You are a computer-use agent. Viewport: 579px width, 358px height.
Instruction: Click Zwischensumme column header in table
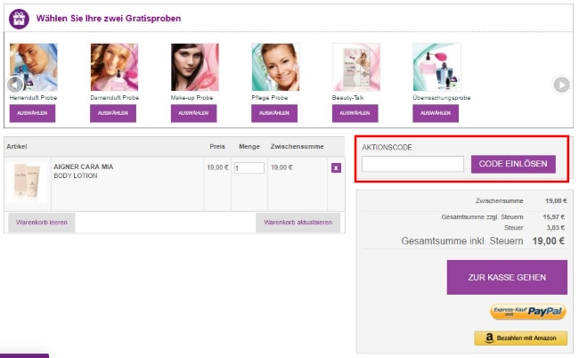298,147
